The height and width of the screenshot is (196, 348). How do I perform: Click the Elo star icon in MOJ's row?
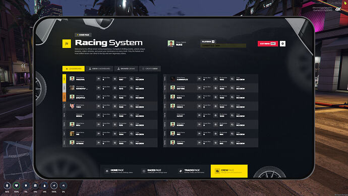click(115, 124)
